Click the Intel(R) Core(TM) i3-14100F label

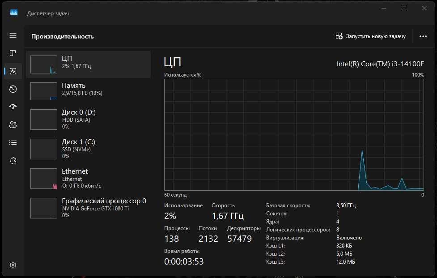[x=380, y=64]
